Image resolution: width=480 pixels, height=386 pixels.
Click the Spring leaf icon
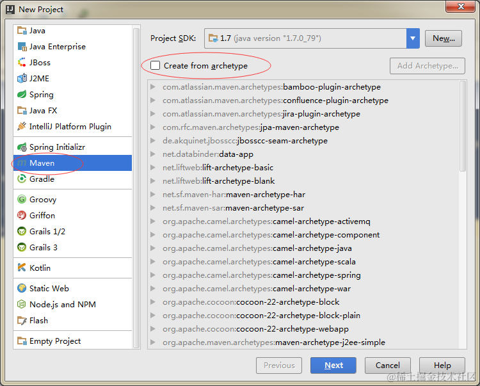(22, 94)
